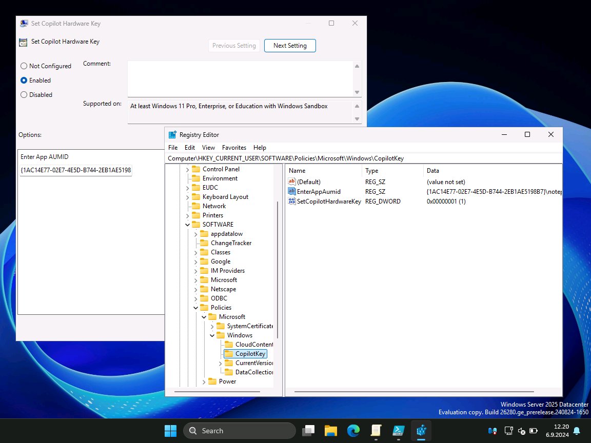Keep the policy Enabled via its radio button
Screen dimensions: 591x443
click(x=23, y=80)
